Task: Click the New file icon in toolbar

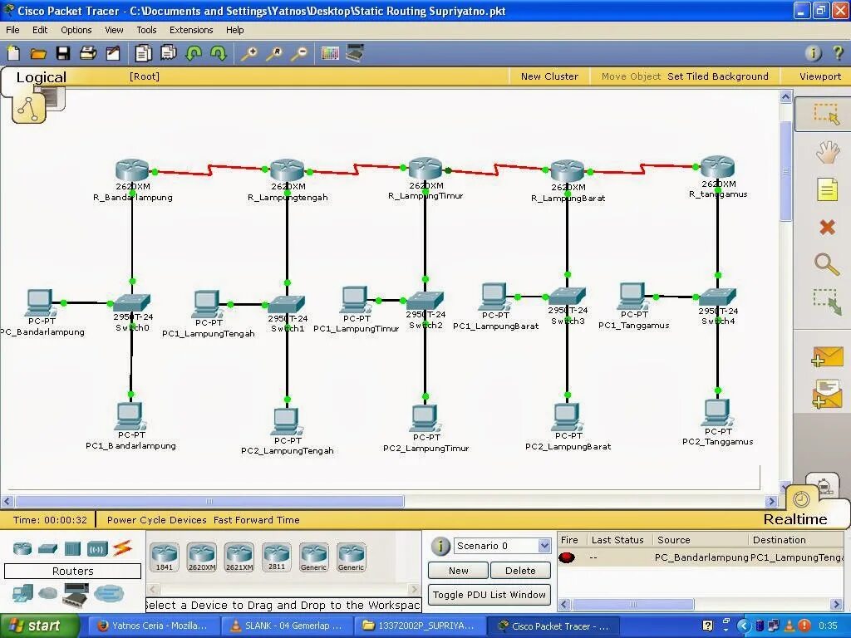Action: [x=13, y=53]
